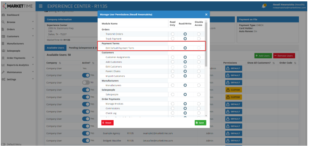Click the Order Payments sidebar icon
The height and width of the screenshot is (146, 309).
[x=3, y=58]
